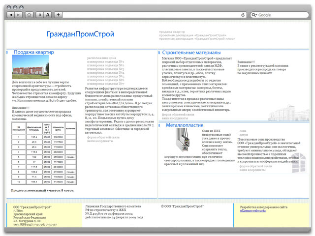Image resolution: width=315 pixels, height=236 pixels.
Task: View the apartment building photo
Action: coord(31,67)
